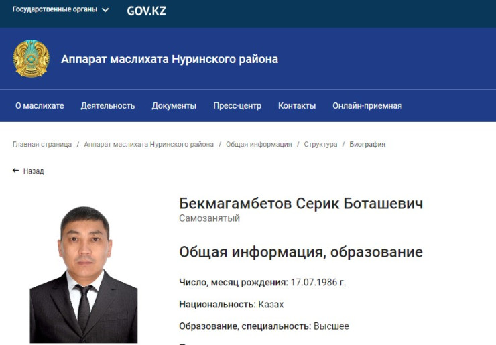Viewport: 496px width, 345px height.
Task: Go back using the Назад link
Action: click(34, 171)
